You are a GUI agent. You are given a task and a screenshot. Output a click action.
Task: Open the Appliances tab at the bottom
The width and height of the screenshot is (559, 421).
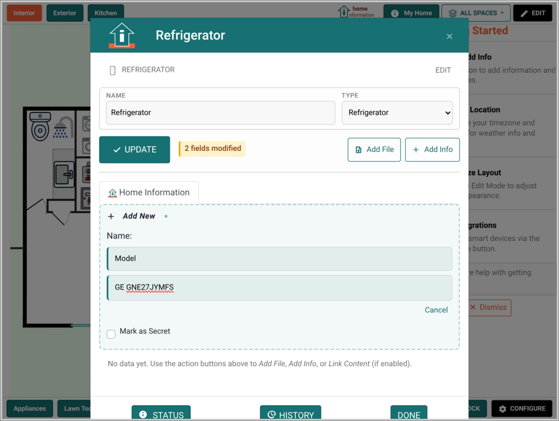click(x=30, y=408)
